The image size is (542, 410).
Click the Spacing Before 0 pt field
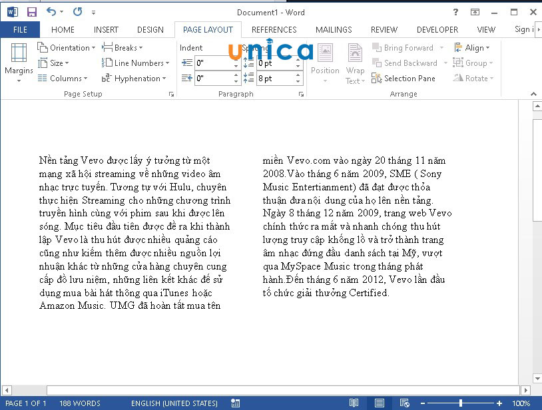pos(276,63)
